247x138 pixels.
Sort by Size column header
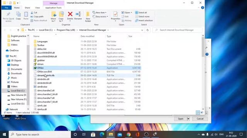(x=130, y=36)
